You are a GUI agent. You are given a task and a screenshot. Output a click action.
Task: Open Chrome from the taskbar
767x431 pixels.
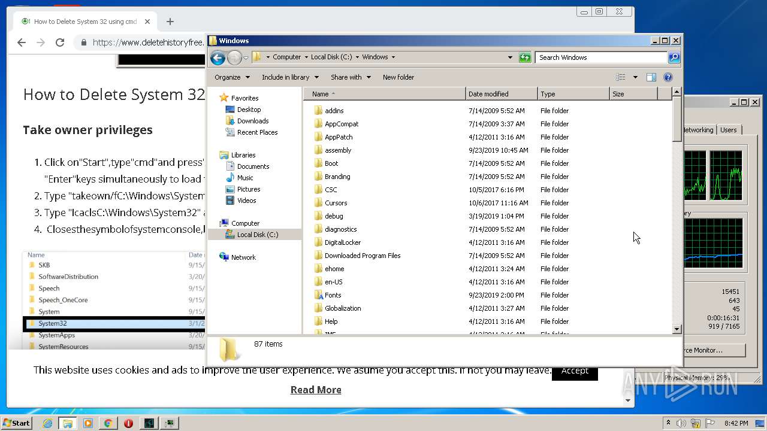pyautogui.click(x=108, y=423)
